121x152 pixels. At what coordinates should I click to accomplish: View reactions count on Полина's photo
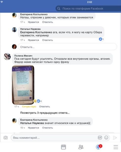[x=38, y=101]
